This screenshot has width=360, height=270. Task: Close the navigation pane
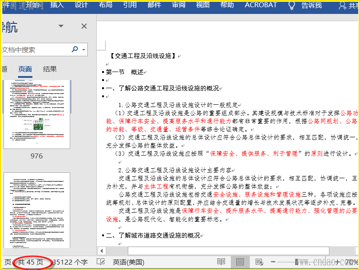(x=84, y=26)
